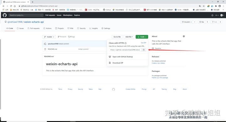Copy clone URL with the clipboard icon

[x=144, y=50]
